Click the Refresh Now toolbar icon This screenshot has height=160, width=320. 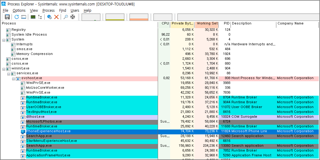pos(16,17)
